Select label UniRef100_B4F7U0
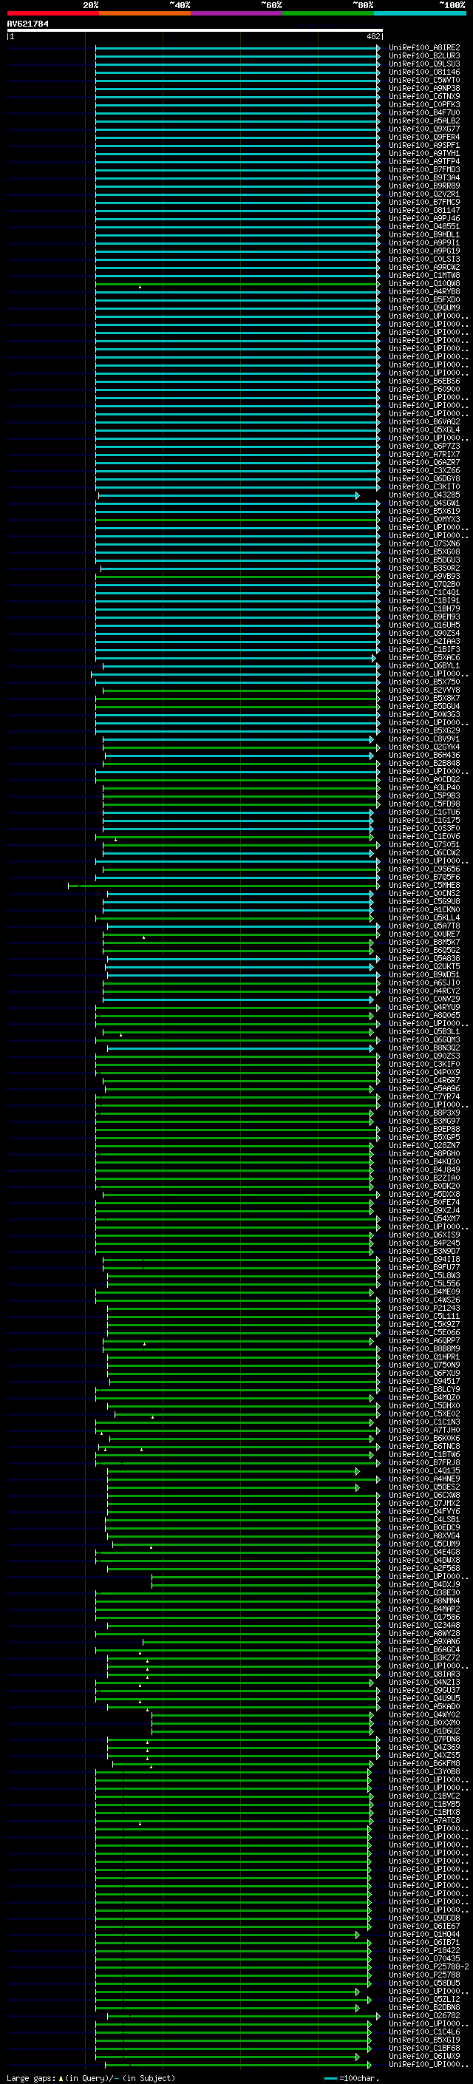 pos(424,112)
